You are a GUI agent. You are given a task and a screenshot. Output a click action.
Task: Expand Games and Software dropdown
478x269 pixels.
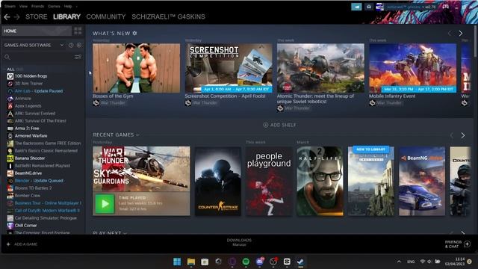(x=62, y=45)
